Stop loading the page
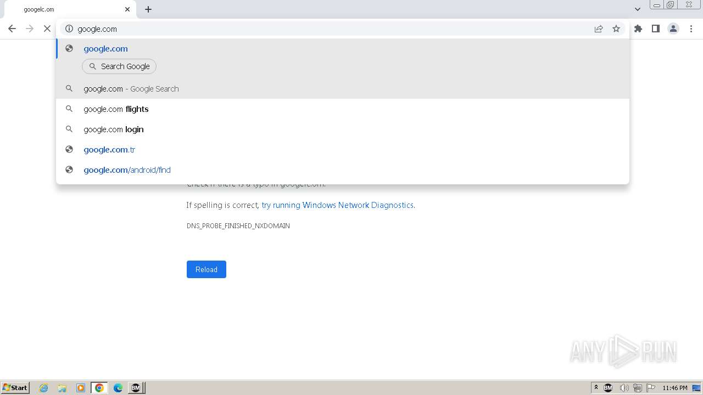The image size is (703, 395). pos(47,29)
